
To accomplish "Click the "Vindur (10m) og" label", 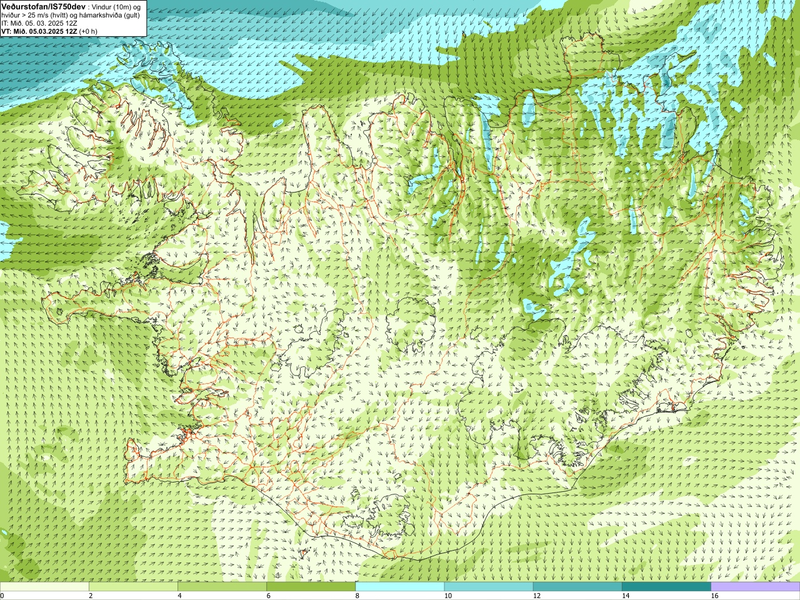I will (x=116, y=6).
